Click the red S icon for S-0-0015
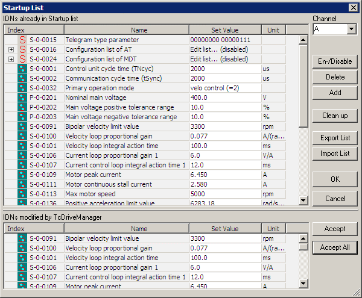The width and height of the screenshot is (362, 298). 22,40
